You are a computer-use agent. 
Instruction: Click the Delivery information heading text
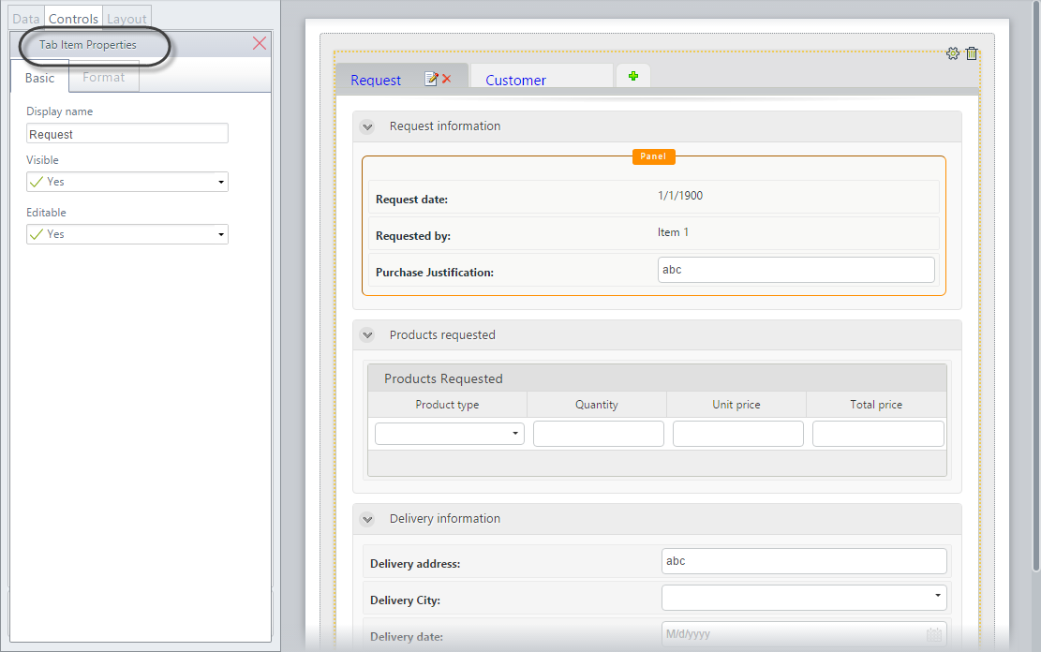pos(445,519)
